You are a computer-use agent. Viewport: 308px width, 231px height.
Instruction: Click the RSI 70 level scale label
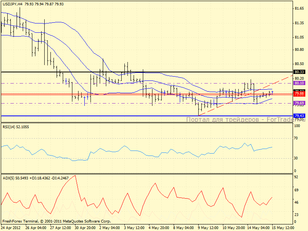click(x=296, y=138)
